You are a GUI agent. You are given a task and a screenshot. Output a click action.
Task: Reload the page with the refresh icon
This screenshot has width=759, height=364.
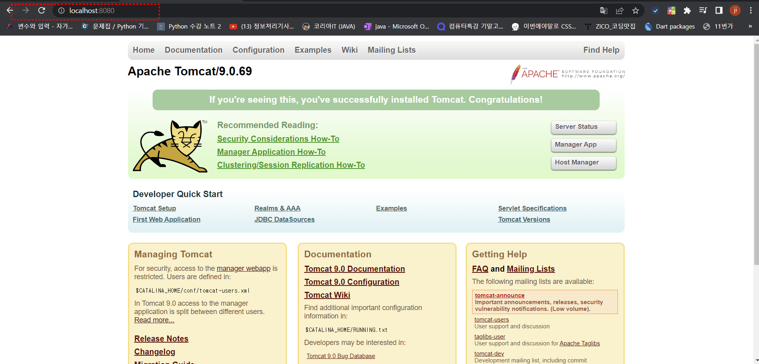tap(42, 10)
